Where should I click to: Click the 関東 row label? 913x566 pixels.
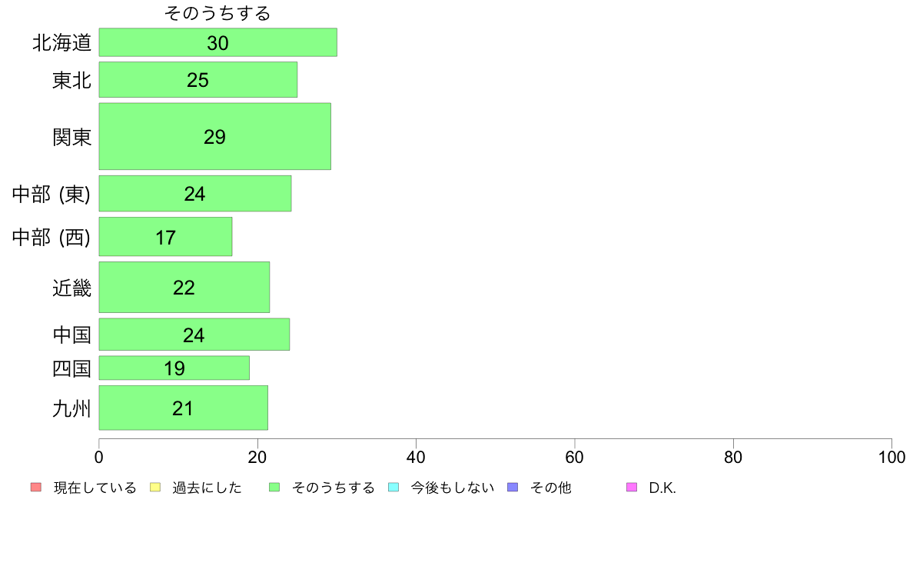(x=71, y=137)
